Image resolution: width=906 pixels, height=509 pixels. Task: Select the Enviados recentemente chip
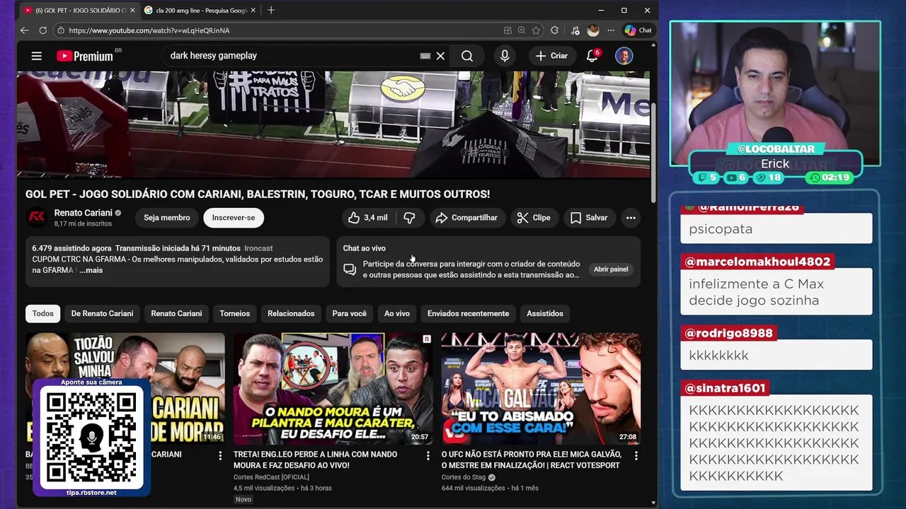point(468,313)
